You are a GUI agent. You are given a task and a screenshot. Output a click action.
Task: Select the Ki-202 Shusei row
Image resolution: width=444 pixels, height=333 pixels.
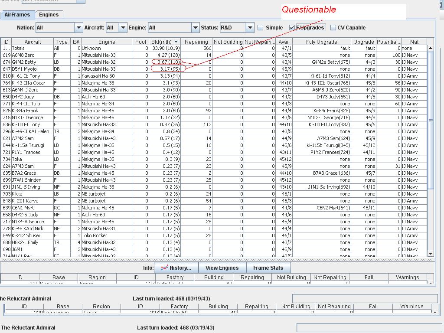coord(214,235)
